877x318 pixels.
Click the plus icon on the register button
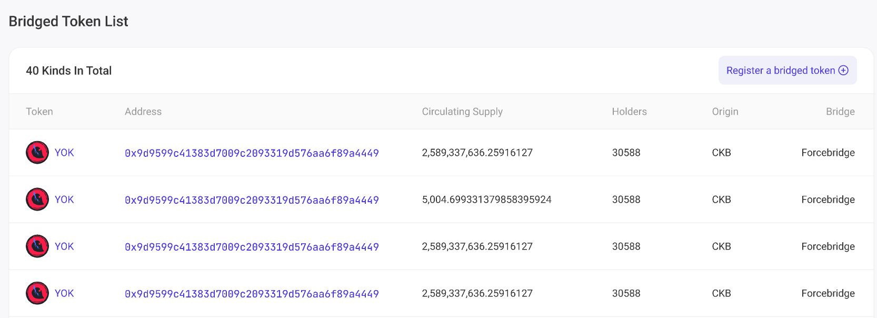(x=844, y=70)
